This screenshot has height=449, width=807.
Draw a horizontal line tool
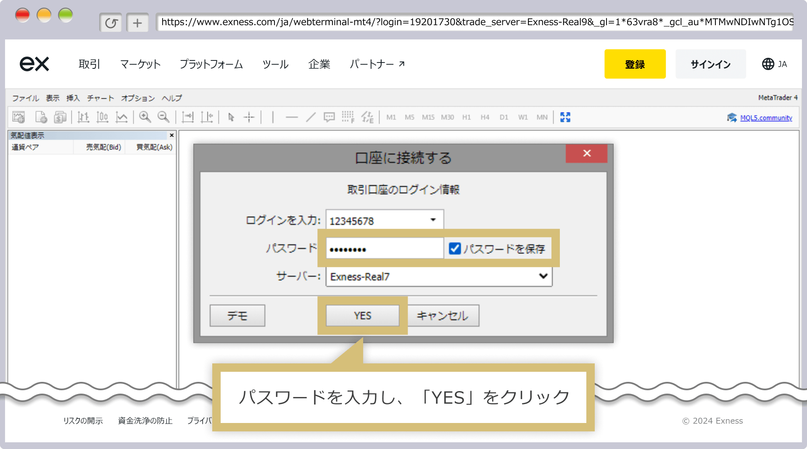click(x=292, y=117)
